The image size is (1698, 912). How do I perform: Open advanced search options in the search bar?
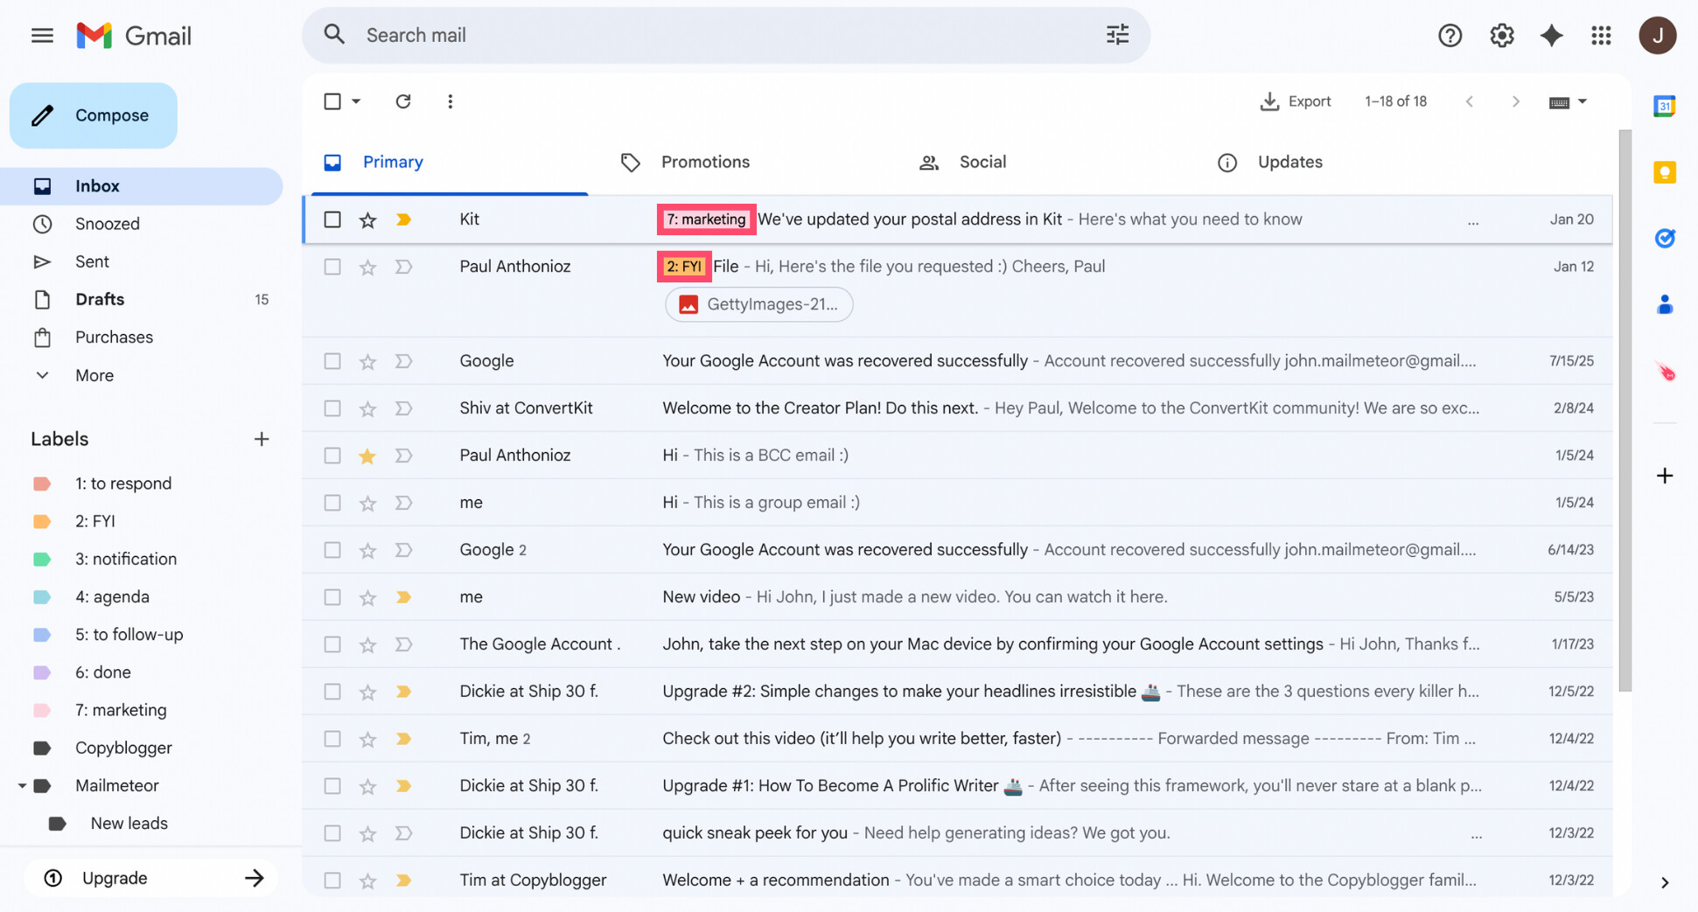[1116, 34]
